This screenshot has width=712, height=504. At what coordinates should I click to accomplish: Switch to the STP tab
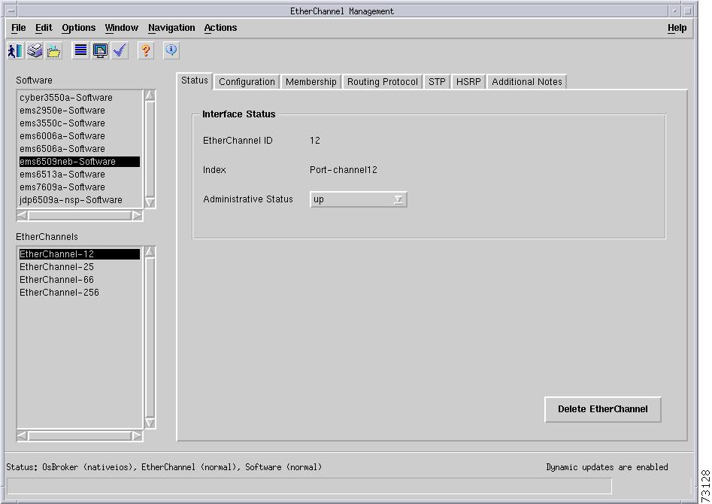pos(437,82)
